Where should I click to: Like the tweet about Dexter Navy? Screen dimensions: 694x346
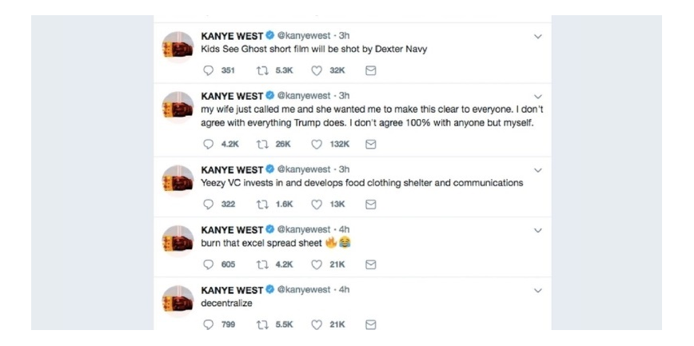(x=317, y=71)
